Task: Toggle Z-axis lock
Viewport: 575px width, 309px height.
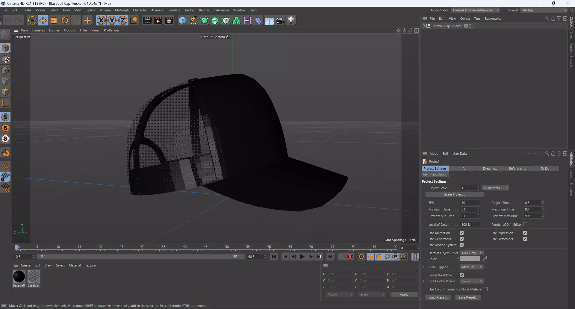Action: coord(123,20)
